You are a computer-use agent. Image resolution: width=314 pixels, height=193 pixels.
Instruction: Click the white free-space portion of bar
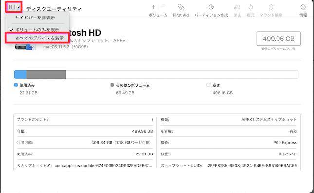point(182,75)
